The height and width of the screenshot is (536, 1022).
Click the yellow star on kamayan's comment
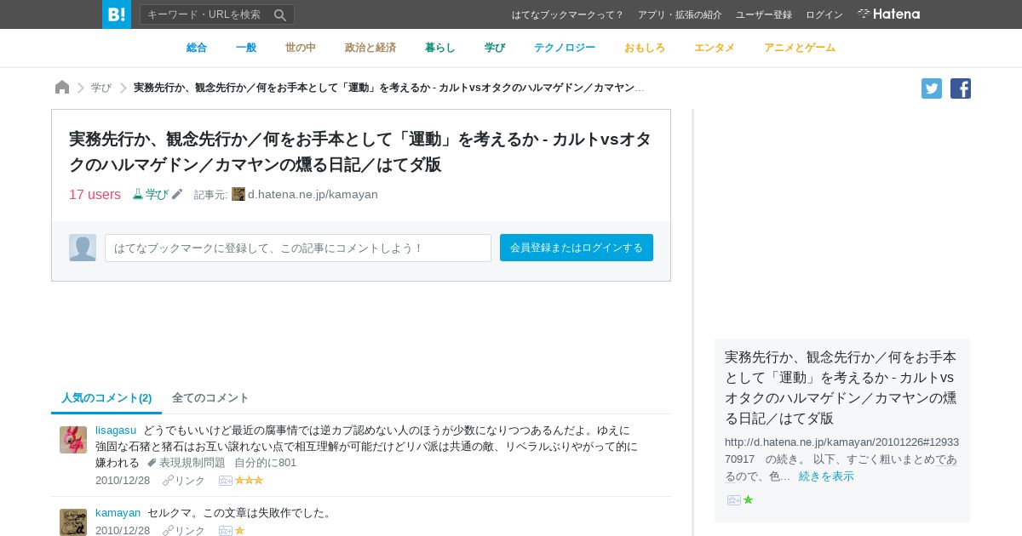coord(240,531)
